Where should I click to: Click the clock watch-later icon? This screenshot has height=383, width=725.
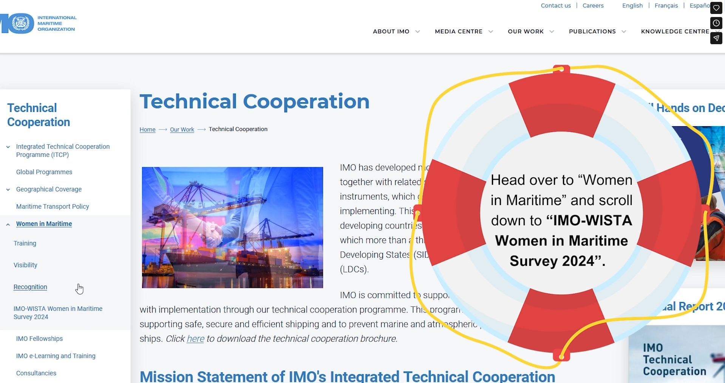pyautogui.click(x=716, y=23)
